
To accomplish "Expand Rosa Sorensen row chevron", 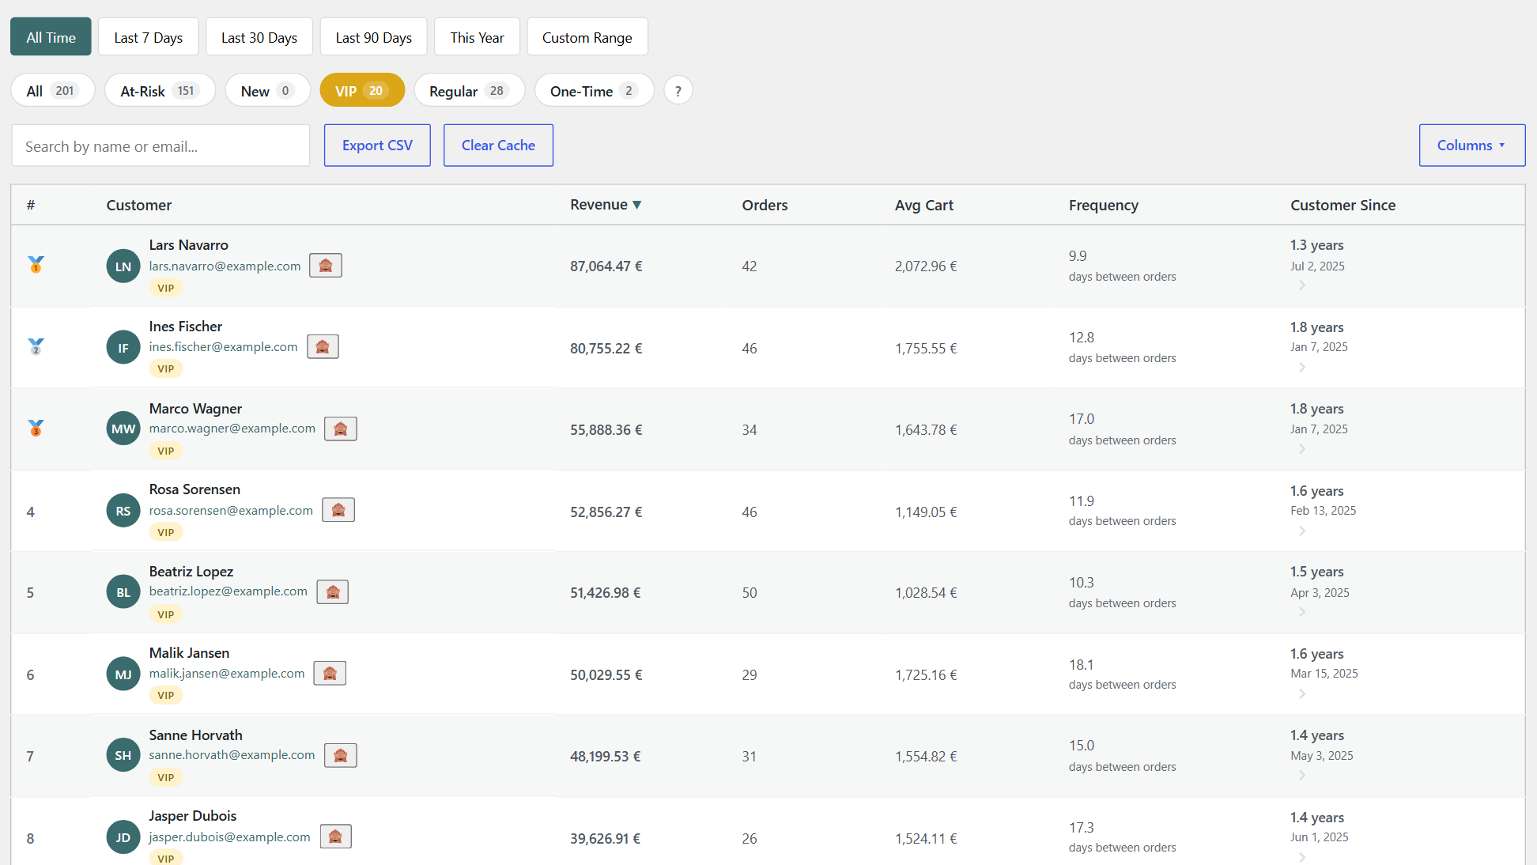I will coord(1301,531).
